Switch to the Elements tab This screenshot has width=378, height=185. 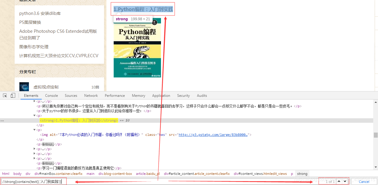pos(31,96)
